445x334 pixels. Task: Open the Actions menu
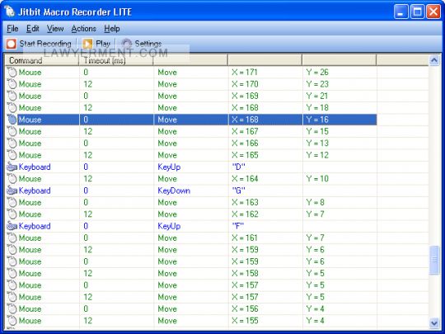pyautogui.click(x=84, y=29)
